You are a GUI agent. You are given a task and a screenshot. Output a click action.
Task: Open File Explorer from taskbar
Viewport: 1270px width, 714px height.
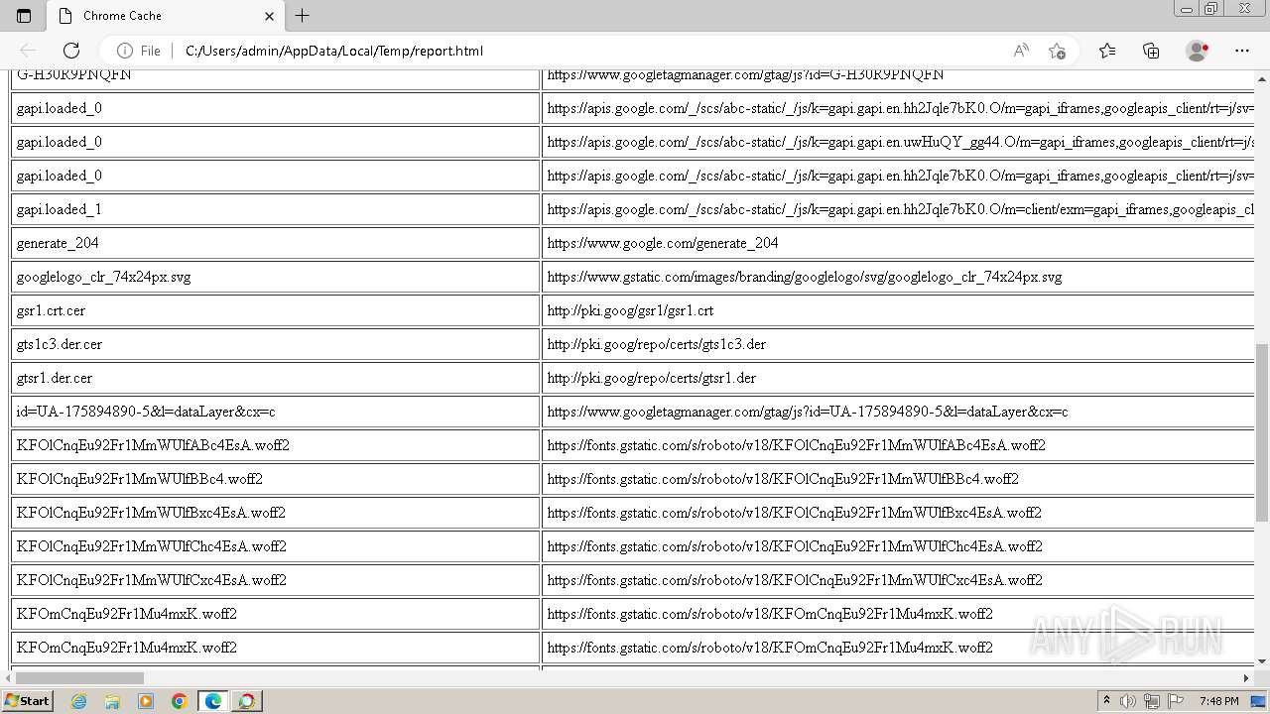tap(112, 701)
